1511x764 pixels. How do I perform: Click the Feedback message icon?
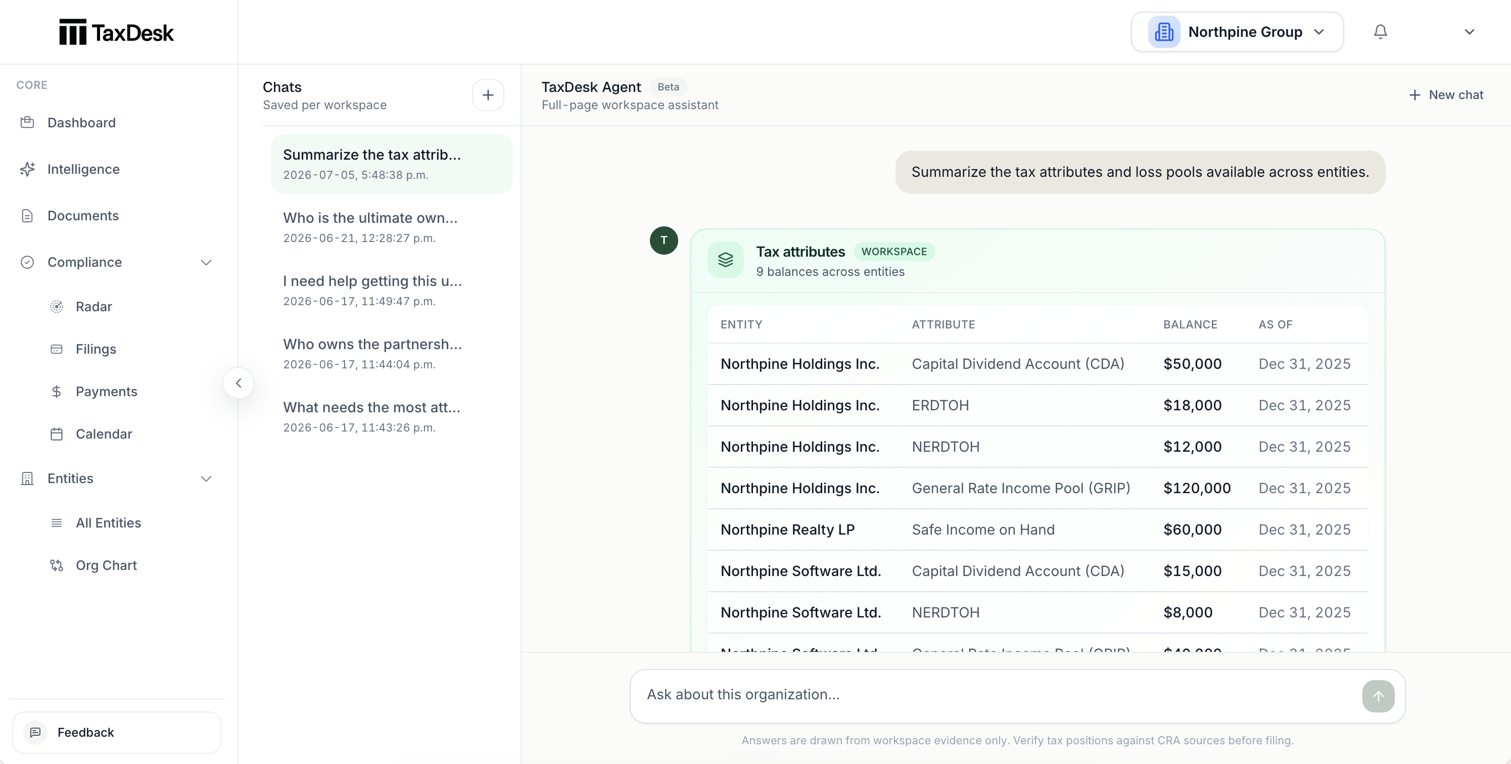tap(35, 732)
